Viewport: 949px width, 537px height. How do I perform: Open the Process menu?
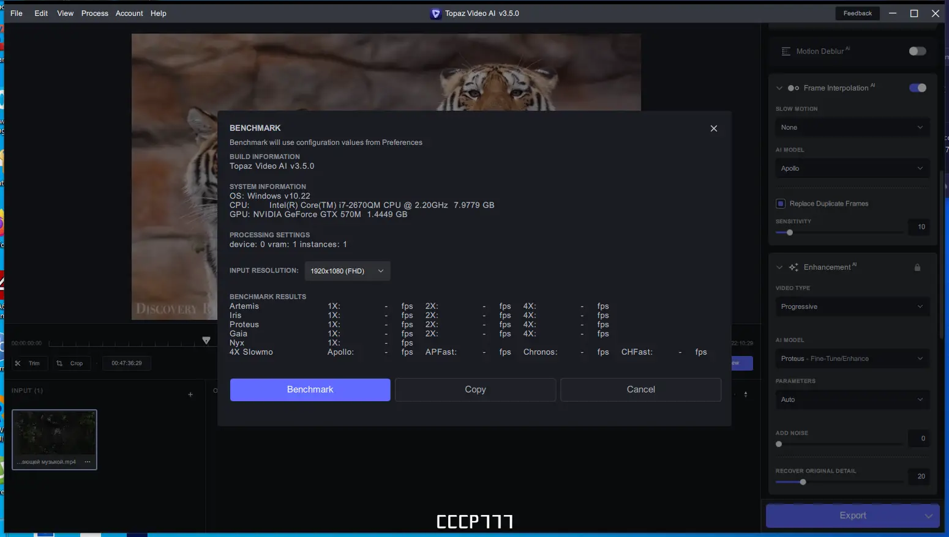95,13
